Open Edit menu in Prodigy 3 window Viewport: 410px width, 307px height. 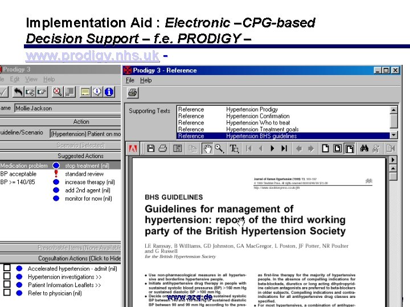15,79
